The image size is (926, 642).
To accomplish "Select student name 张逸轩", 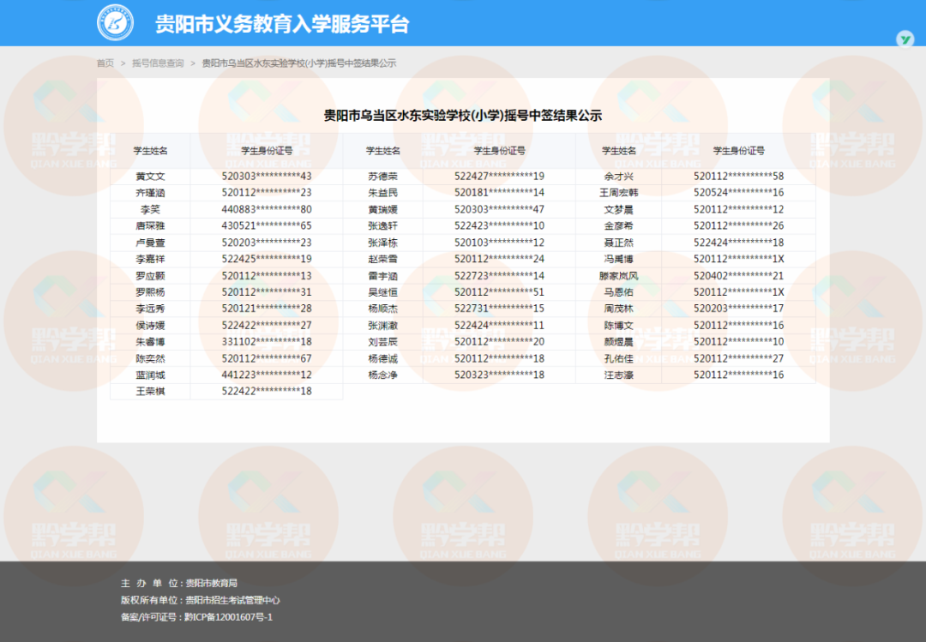I will pyautogui.click(x=382, y=225).
